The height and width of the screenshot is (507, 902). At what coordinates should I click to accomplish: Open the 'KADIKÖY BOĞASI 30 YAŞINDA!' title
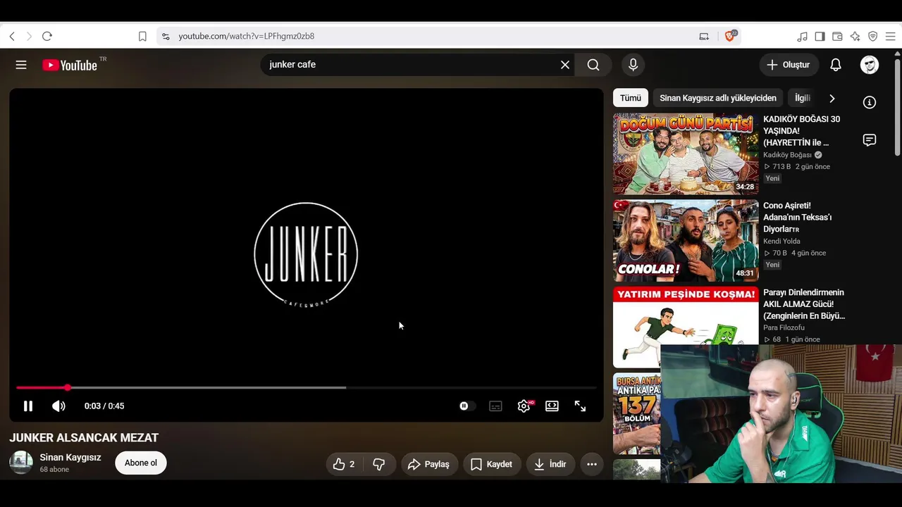click(x=802, y=131)
